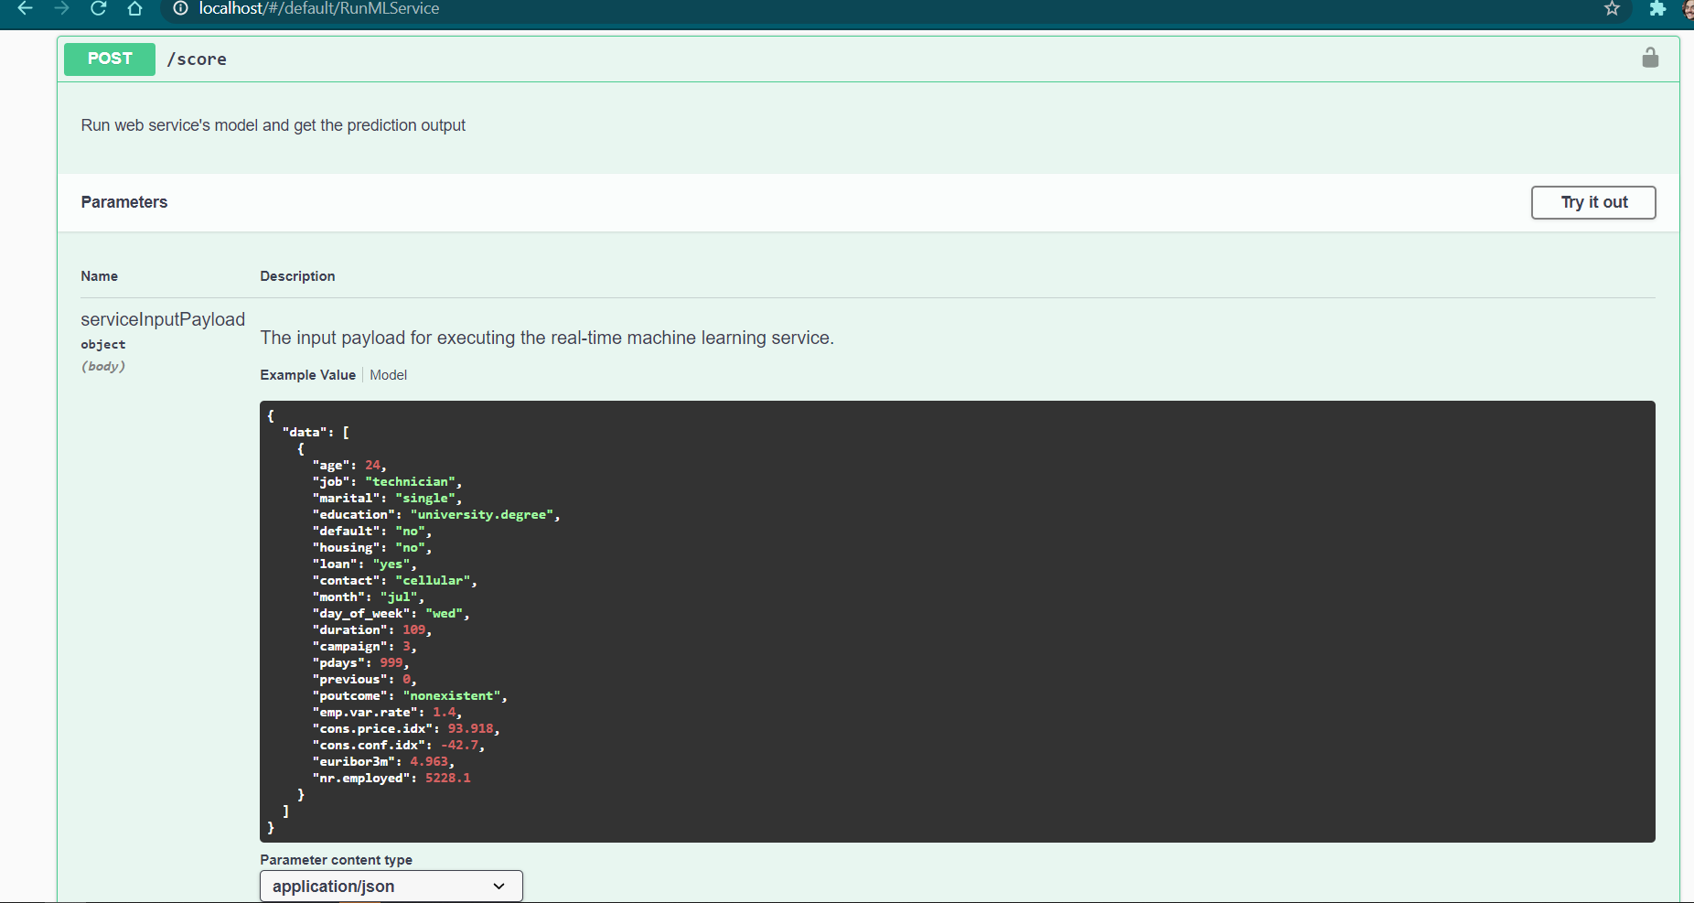Open the browser home page
This screenshot has height=903, width=1694.
(134, 8)
